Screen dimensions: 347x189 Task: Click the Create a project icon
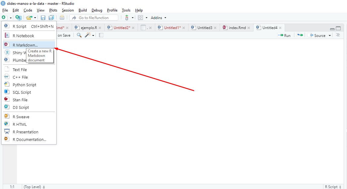18,18
